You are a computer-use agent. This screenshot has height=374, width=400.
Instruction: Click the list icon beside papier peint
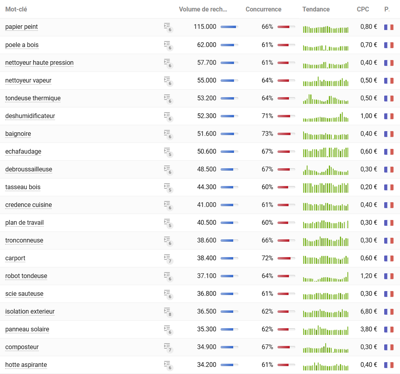[x=168, y=27]
